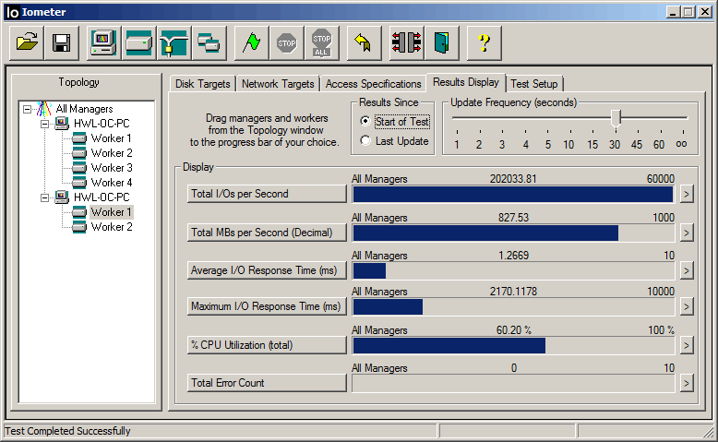The width and height of the screenshot is (718, 442).
Task: Click the Average response value 1.2669
Action: (x=513, y=255)
